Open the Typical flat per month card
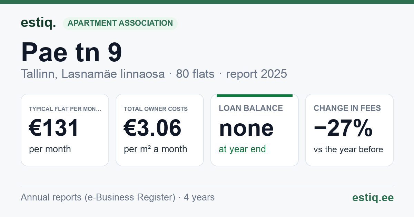414x217 pixels. pyautogui.click(x=65, y=130)
